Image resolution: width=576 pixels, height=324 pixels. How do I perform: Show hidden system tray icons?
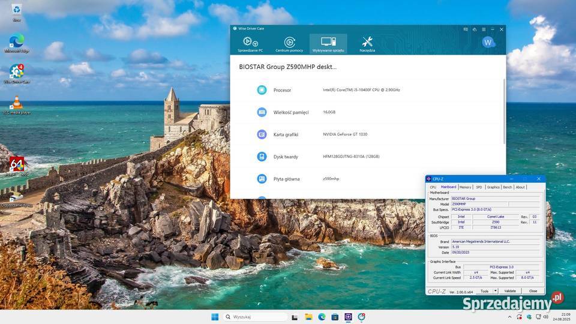[509, 317]
